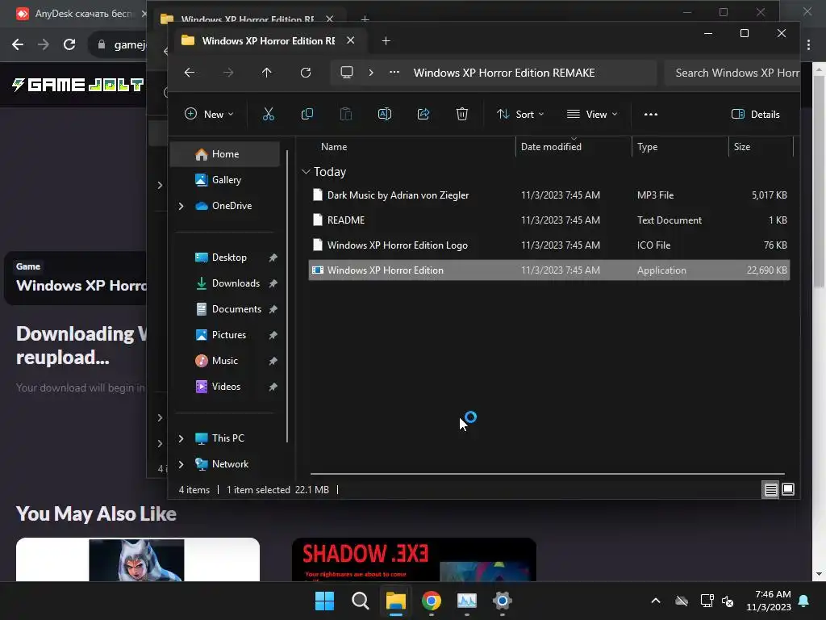Sort by Date modified column header

(551, 147)
